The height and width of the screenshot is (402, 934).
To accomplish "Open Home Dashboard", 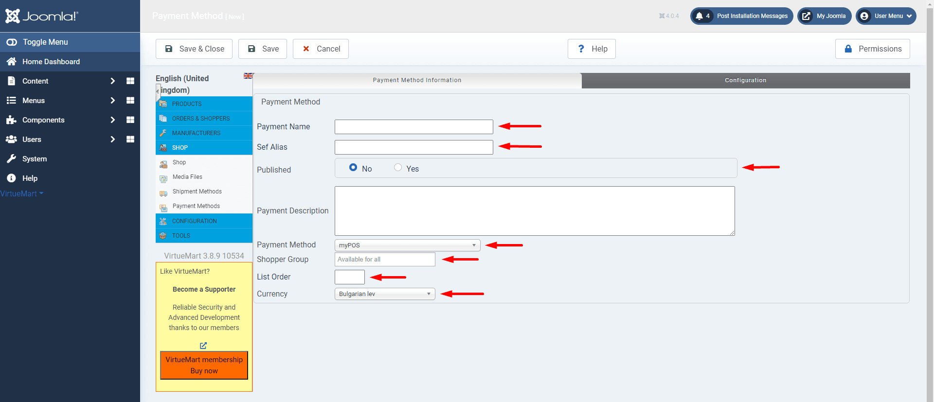I will click(70, 62).
